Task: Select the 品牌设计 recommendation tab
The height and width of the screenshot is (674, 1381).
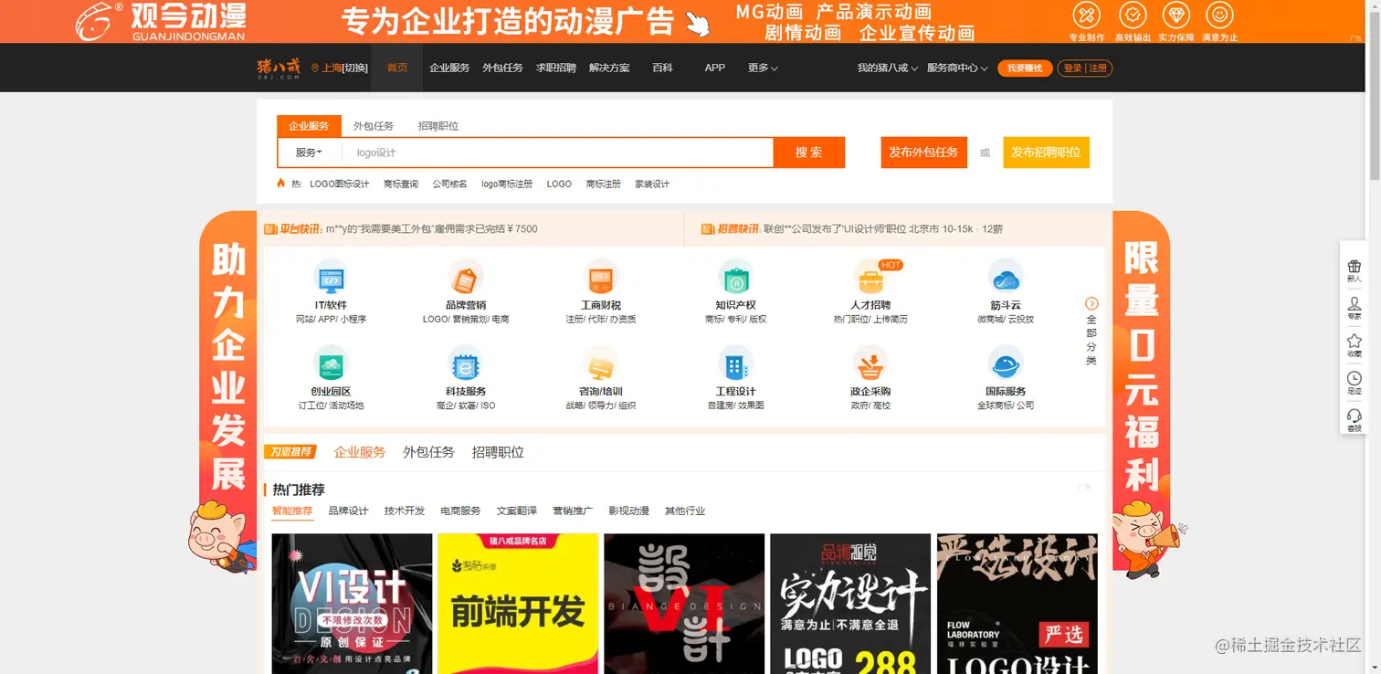Action: (348, 511)
